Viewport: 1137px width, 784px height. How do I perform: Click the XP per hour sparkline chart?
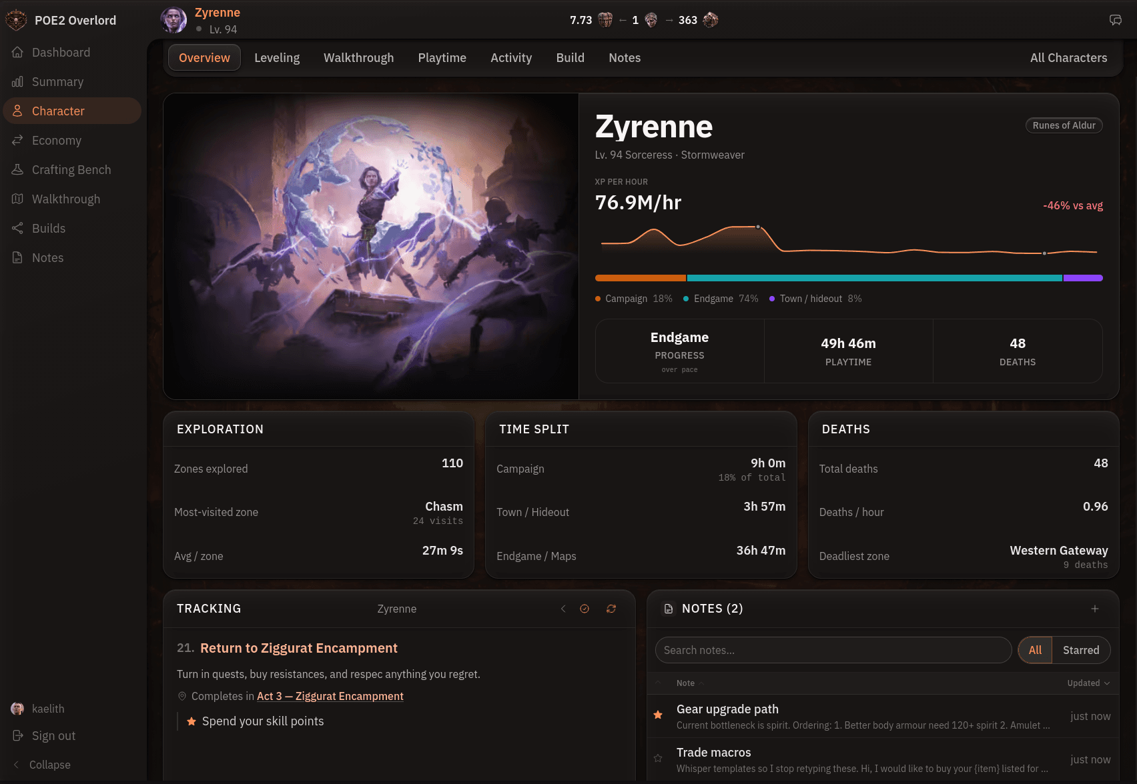coord(849,240)
